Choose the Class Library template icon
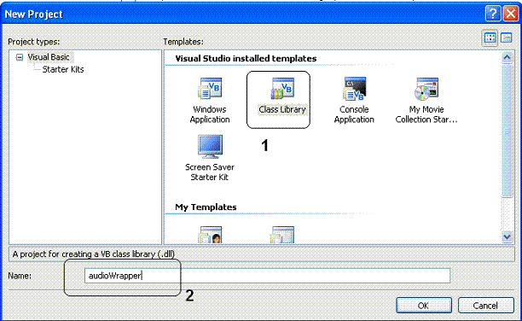Viewport: 522px width, 321px height. pyautogui.click(x=282, y=88)
